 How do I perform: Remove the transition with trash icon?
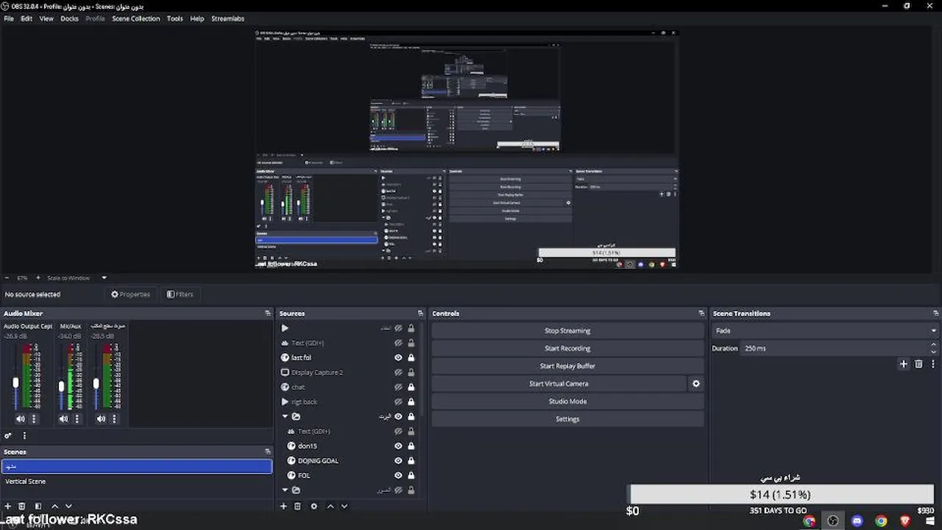[918, 364]
